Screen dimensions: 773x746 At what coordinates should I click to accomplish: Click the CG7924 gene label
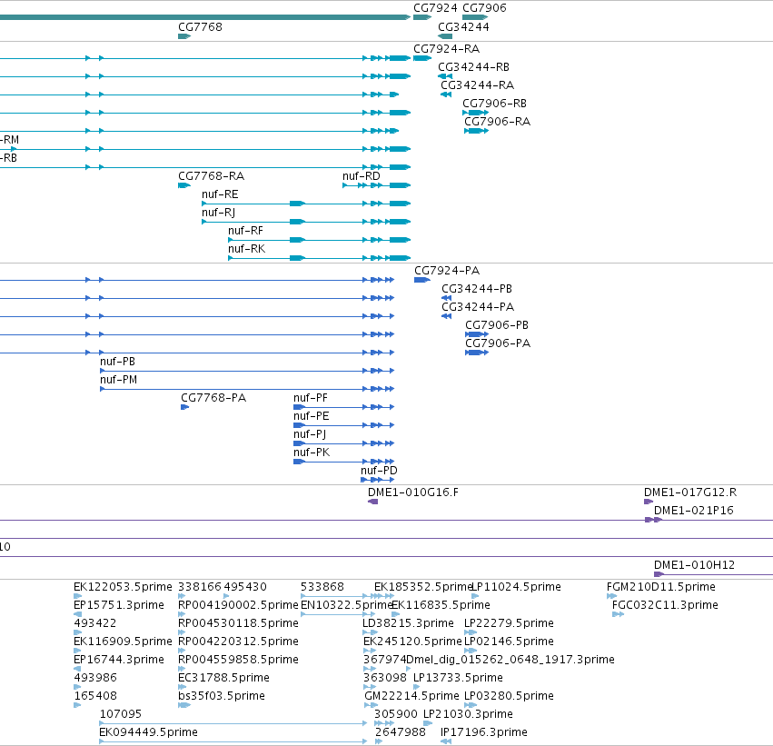[x=435, y=8]
